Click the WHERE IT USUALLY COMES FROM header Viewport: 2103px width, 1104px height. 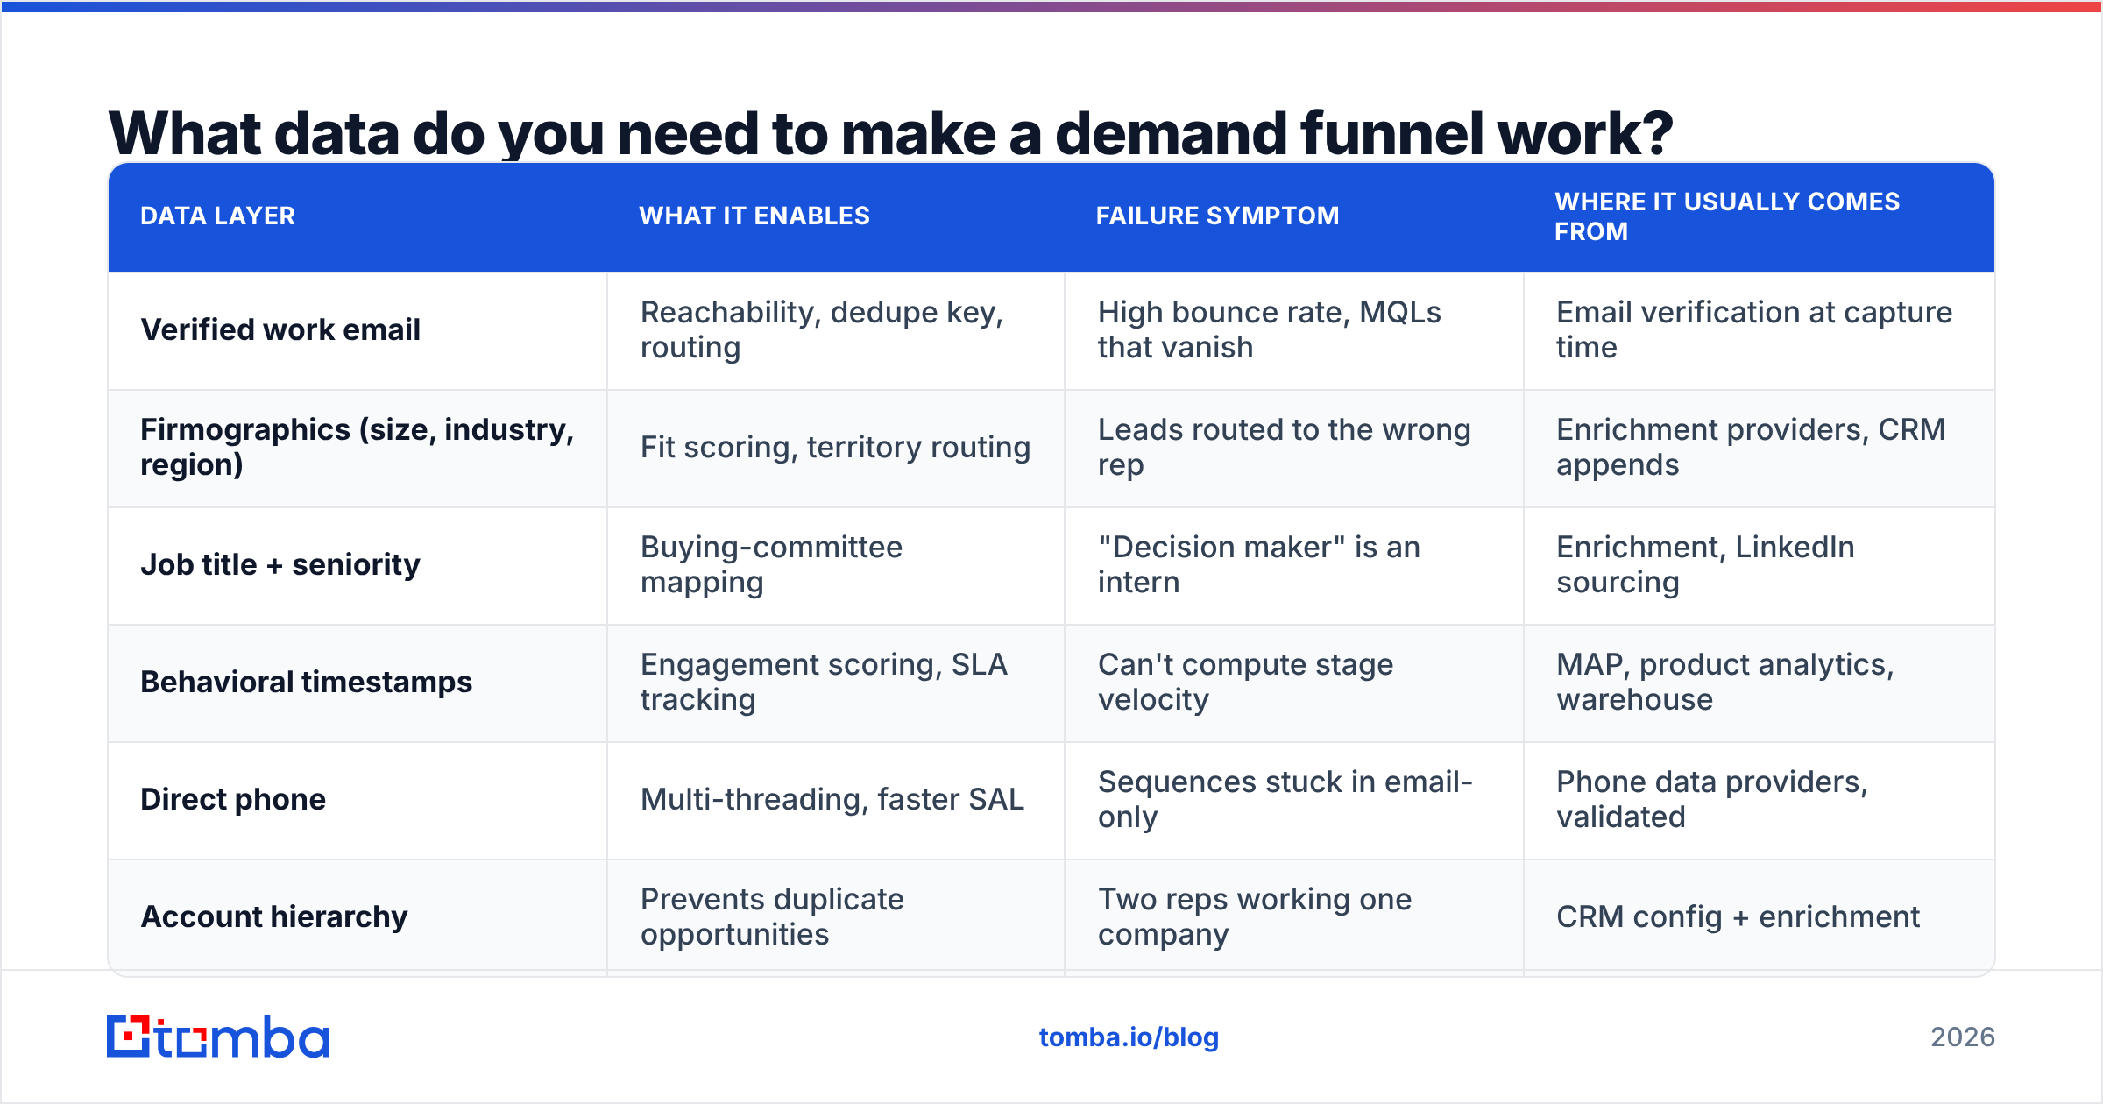[x=1760, y=216]
